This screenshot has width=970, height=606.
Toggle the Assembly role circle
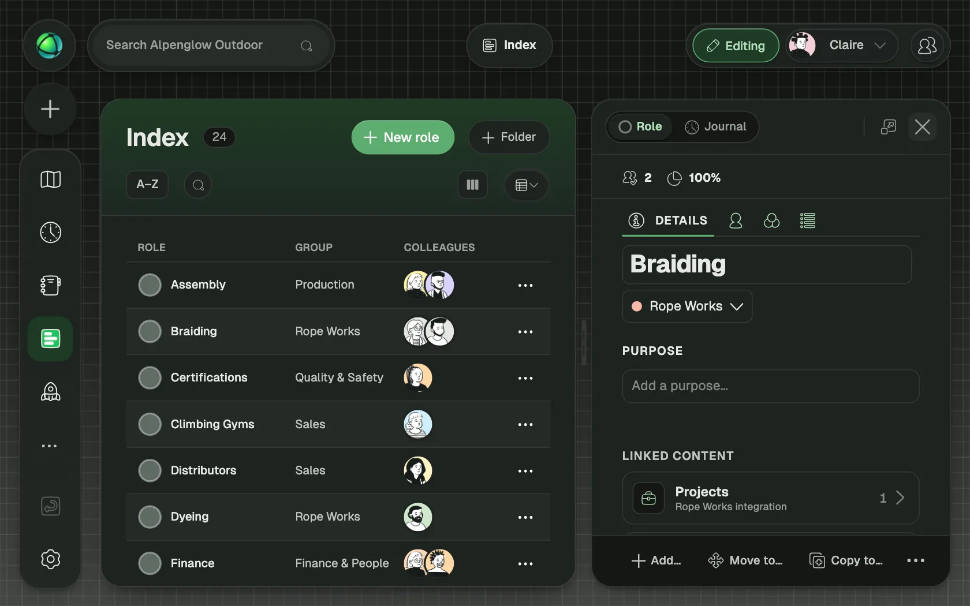(150, 285)
